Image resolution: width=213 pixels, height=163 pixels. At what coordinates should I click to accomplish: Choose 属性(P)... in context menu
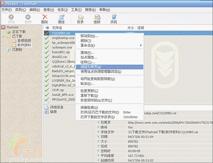[x=110, y=53]
